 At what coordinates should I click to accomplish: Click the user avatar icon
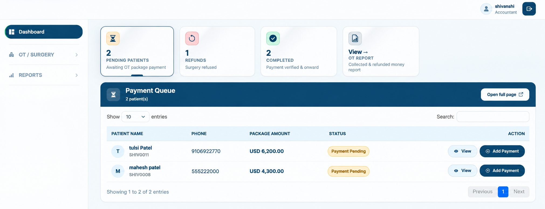click(x=486, y=9)
